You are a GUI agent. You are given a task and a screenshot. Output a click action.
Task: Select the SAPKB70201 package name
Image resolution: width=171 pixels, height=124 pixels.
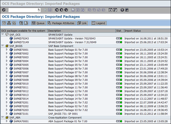21,103
